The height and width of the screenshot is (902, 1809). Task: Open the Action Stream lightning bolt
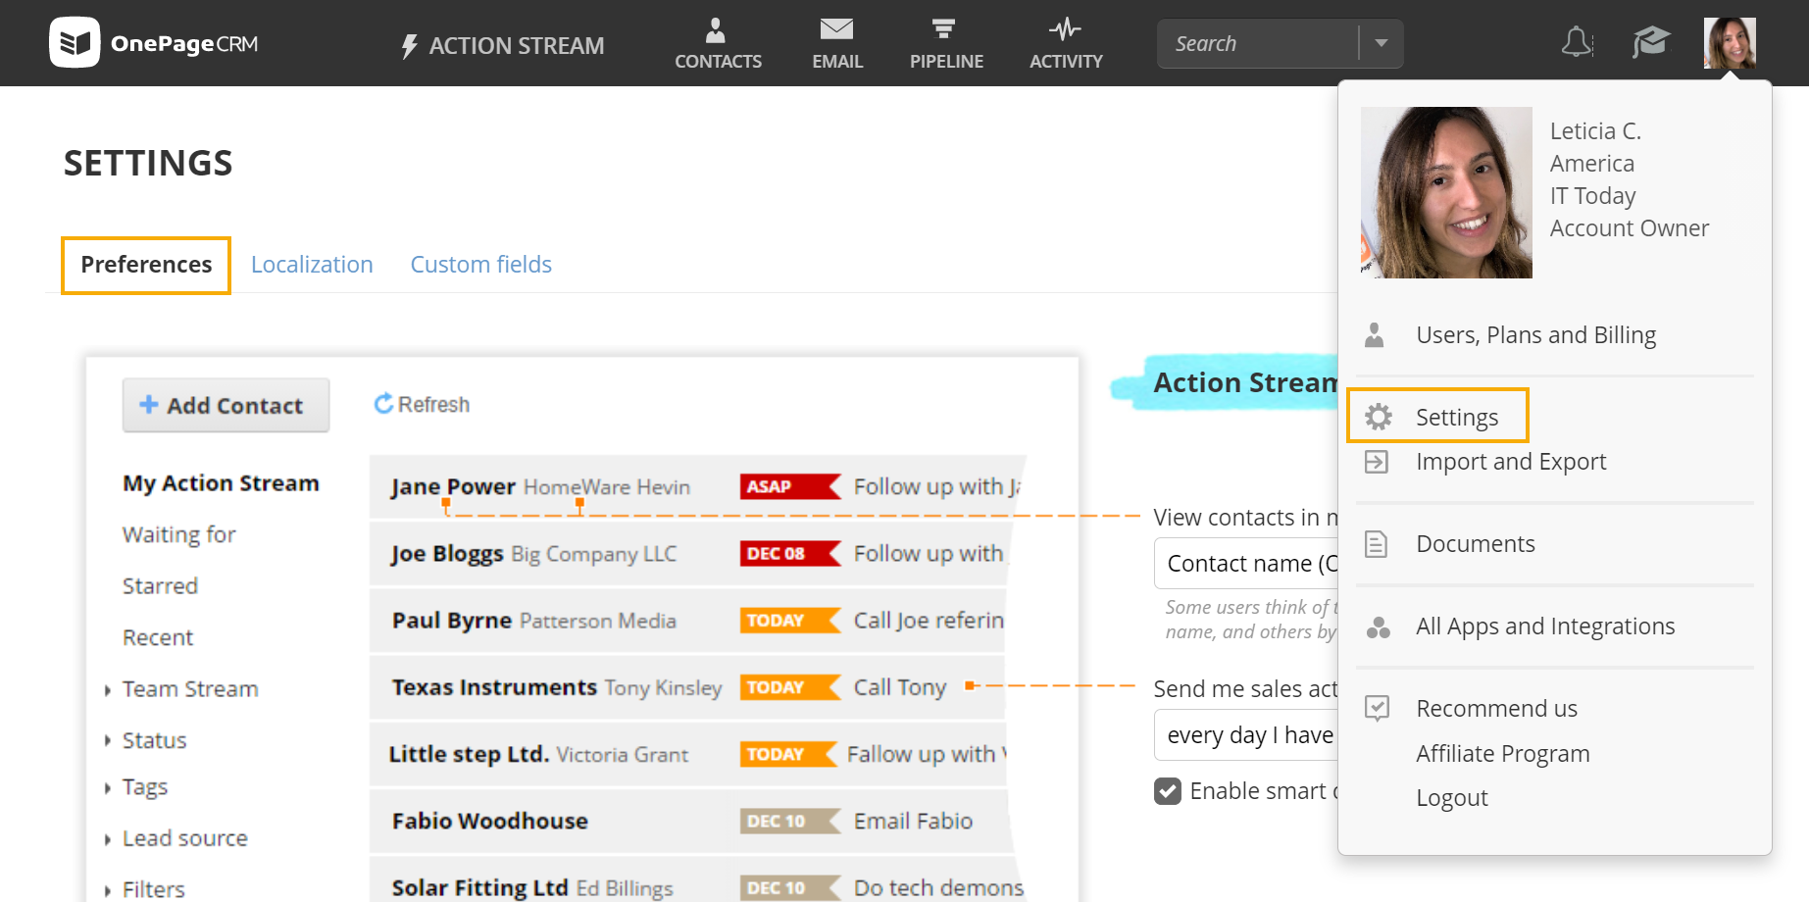(410, 46)
